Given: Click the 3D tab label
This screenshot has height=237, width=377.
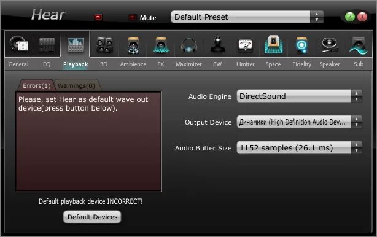Looking at the screenshot, I should coord(104,64).
